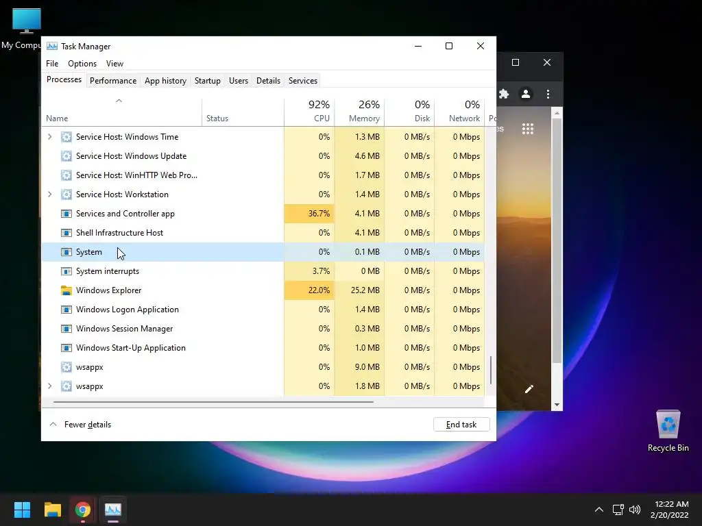Screen dimensions: 702x526
Task: Sort by the Network column header
Action: [x=460, y=112]
